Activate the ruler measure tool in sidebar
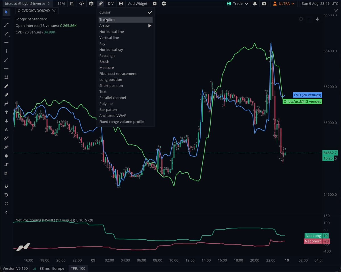Screen dimensions: 341x272 point(6,95)
